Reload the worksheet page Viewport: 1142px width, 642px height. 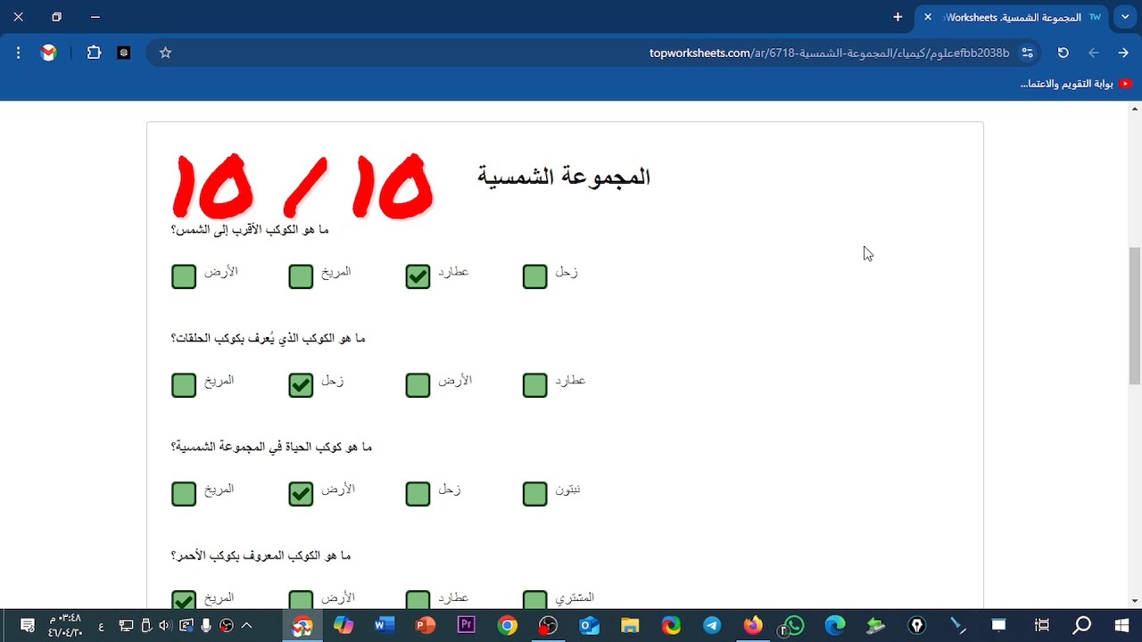click(x=1063, y=53)
